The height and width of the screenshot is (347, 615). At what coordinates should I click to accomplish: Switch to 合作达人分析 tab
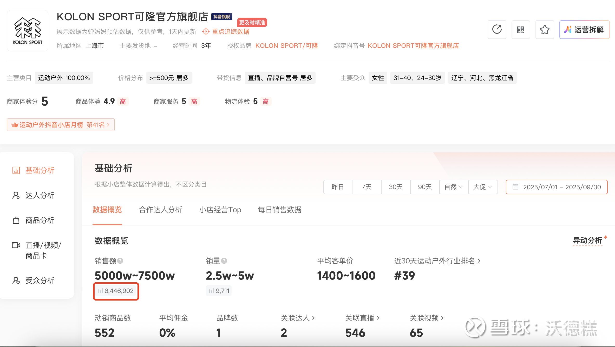(160, 210)
